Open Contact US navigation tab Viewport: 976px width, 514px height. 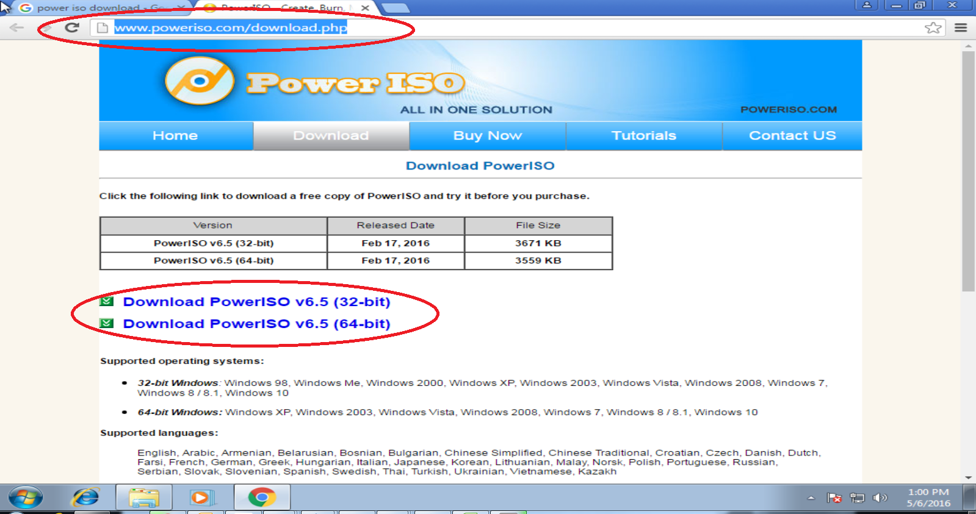pos(792,135)
